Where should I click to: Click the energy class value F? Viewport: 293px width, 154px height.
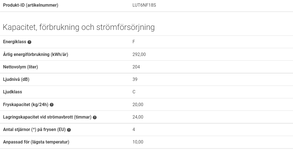coord(134,42)
